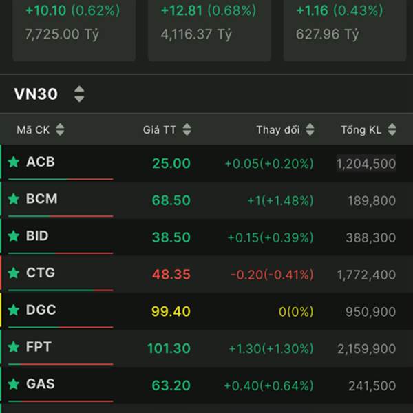Click the star icon beside FPT
The width and height of the screenshot is (413, 413).
14,348
